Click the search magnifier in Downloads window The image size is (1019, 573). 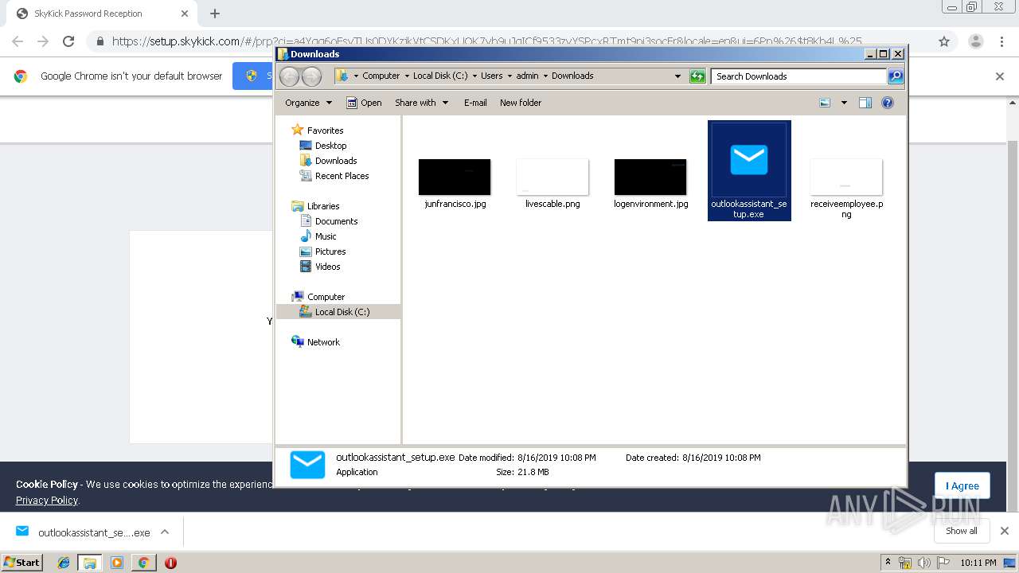coord(896,76)
